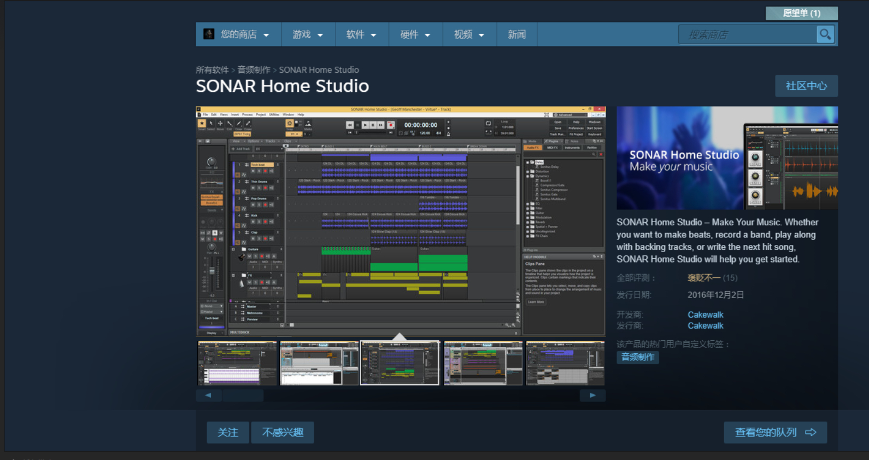Open the 视频 dropdown menu
The width and height of the screenshot is (869, 460).
coord(469,34)
